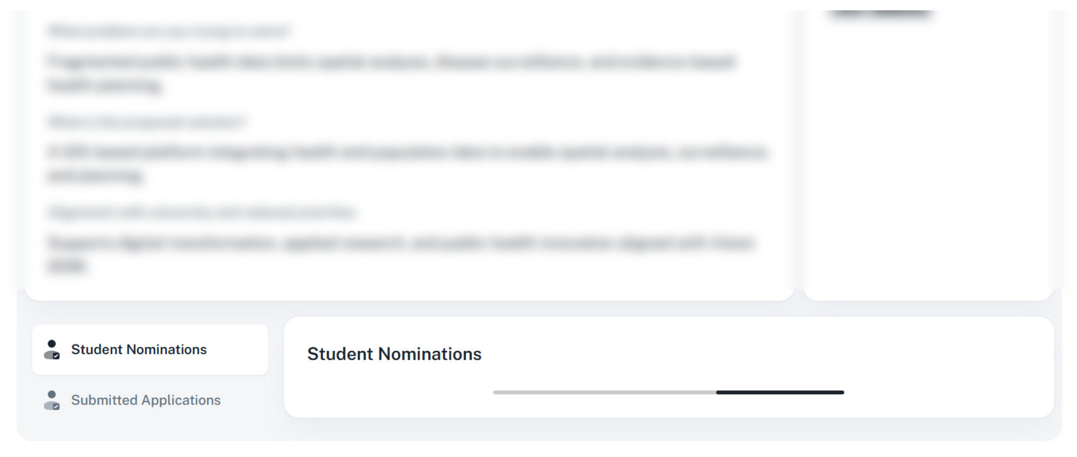The image size is (1077, 457).
Task: Click the GIS-based platform answer paragraph
Action: tap(408, 164)
